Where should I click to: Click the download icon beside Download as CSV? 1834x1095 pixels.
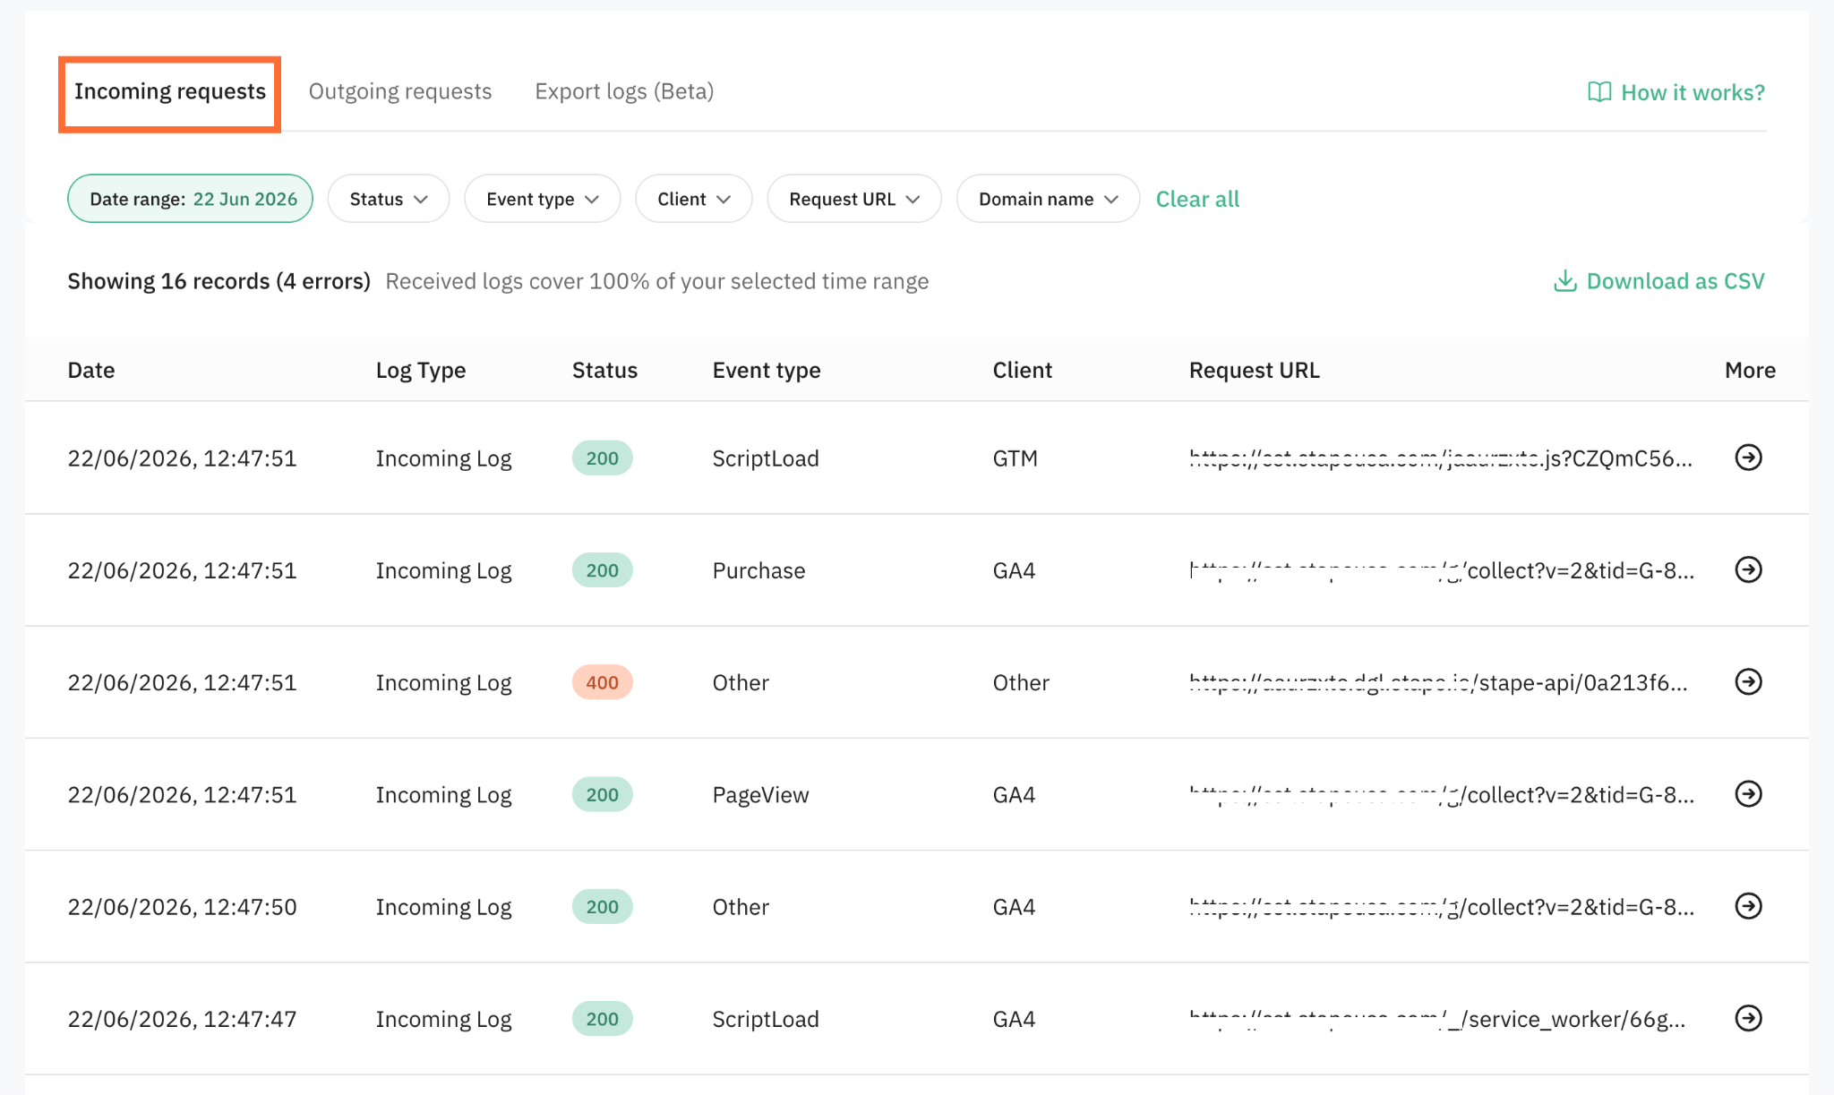click(1564, 281)
